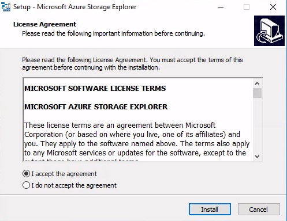Viewport: 287px width, 221px height.
Task: Click the license scrollbar up arrow
Action: tap(257, 83)
